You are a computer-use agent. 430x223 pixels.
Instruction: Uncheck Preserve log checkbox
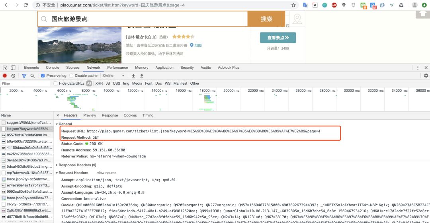click(43, 76)
